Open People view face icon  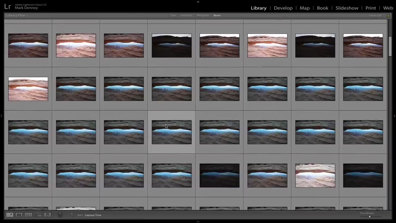(x=48, y=215)
